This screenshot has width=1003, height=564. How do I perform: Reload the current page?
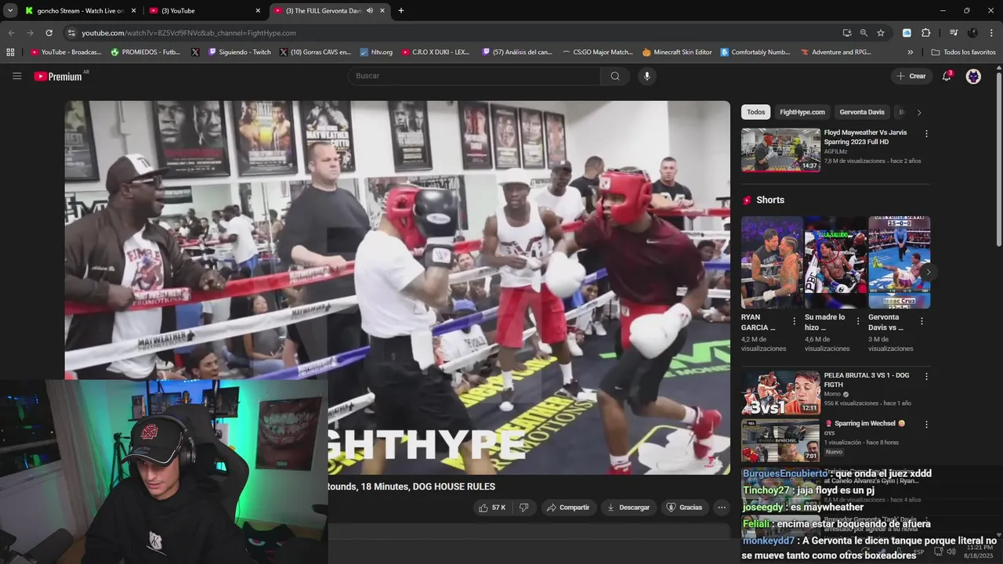pyautogui.click(x=49, y=33)
